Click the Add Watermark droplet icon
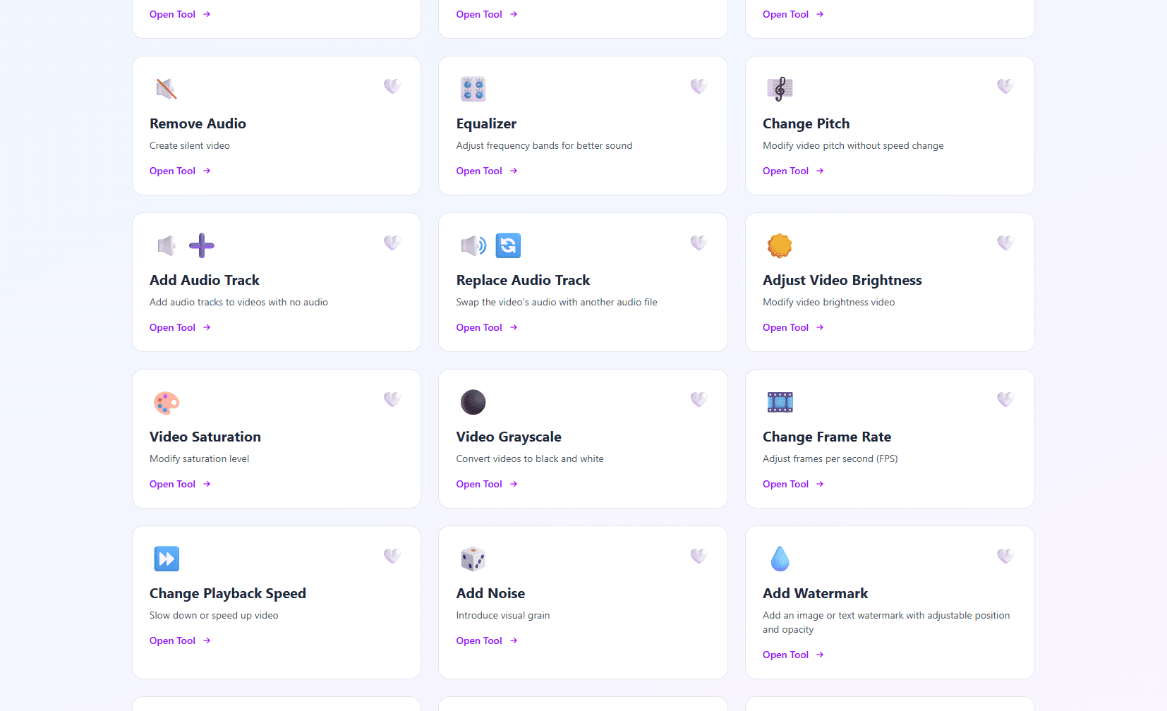This screenshot has height=711, width=1167. 780,559
